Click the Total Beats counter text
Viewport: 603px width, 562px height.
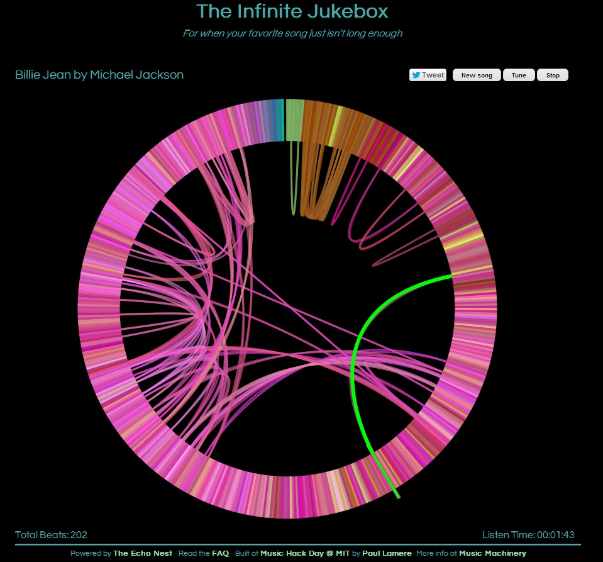click(51, 535)
